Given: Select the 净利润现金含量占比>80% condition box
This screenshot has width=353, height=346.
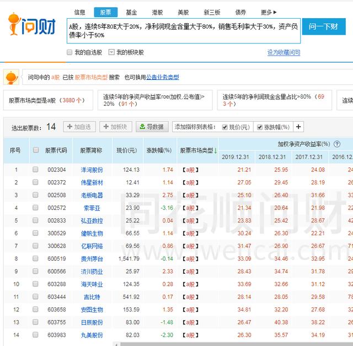Looking at the screenshot, I should 275,100.
